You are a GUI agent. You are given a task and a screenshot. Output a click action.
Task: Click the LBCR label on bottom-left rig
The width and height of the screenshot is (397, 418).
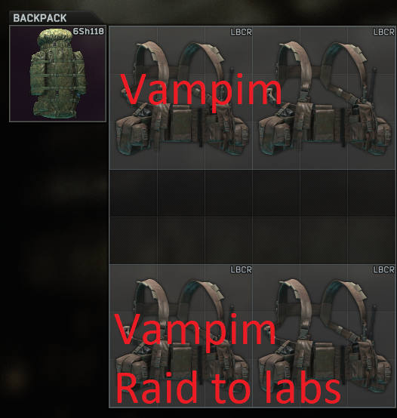[x=241, y=270]
